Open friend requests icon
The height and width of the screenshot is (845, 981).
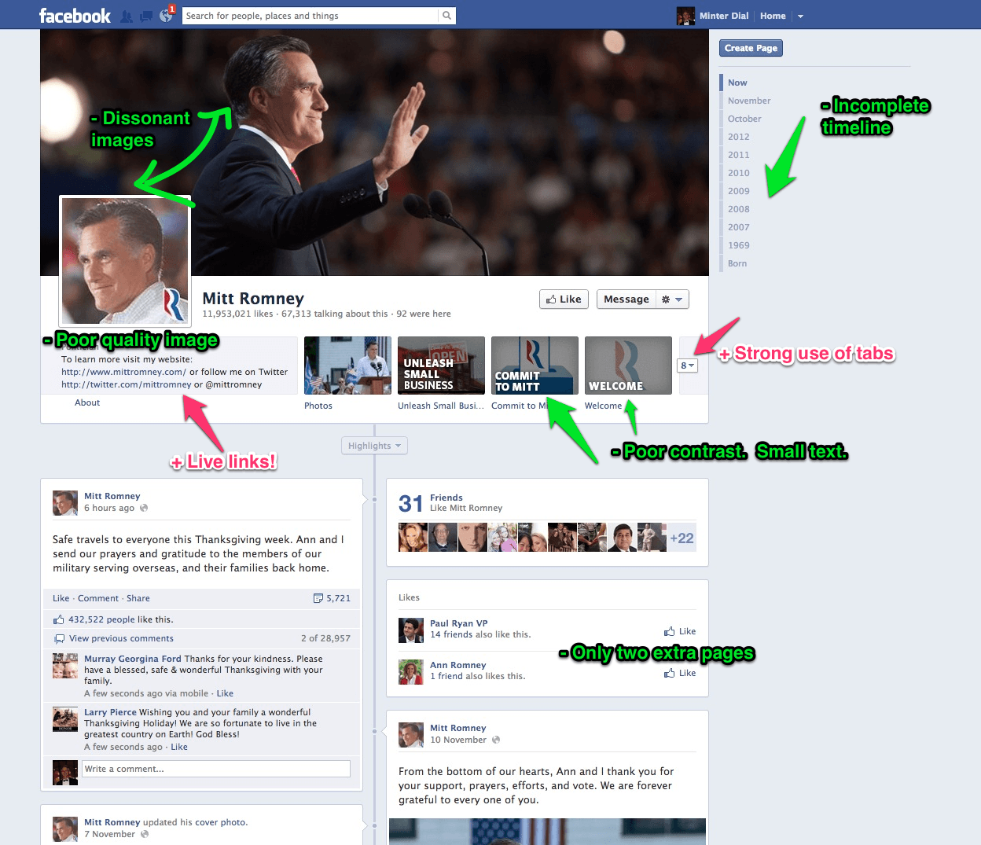click(x=127, y=16)
